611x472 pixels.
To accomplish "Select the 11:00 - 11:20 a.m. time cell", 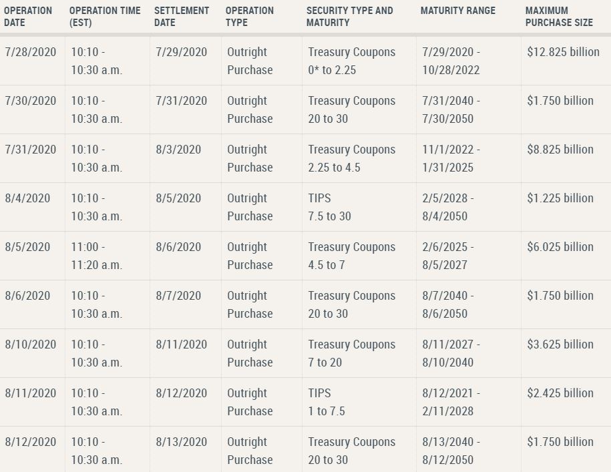I will pyautogui.click(x=97, y=256).
